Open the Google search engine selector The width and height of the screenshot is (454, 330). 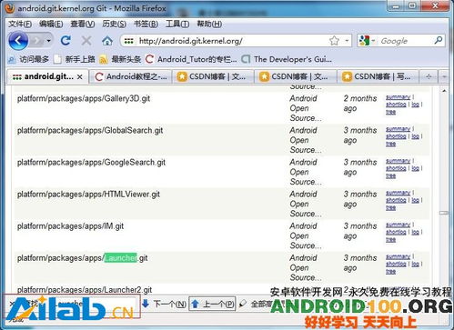tap(367, 41)
